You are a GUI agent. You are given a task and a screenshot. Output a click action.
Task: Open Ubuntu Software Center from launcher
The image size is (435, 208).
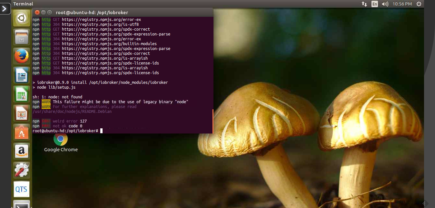click(x=22, y=132)
